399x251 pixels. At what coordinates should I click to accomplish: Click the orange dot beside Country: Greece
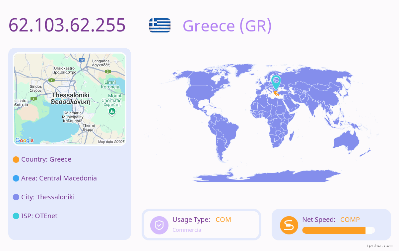(16, 160)
